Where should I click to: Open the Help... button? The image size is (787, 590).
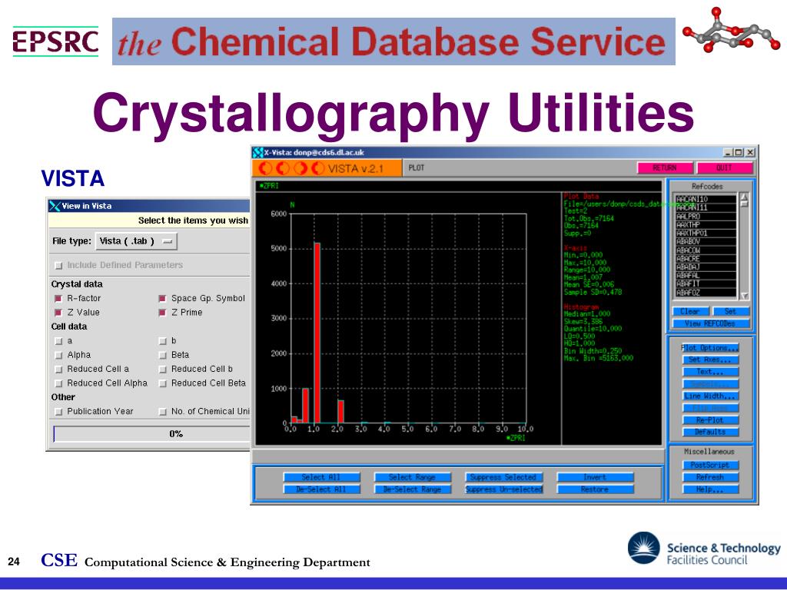click(x=710, y=489)
